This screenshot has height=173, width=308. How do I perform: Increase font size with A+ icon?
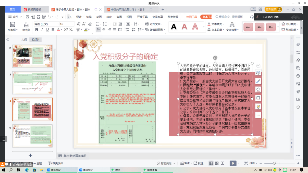(78, 24)
